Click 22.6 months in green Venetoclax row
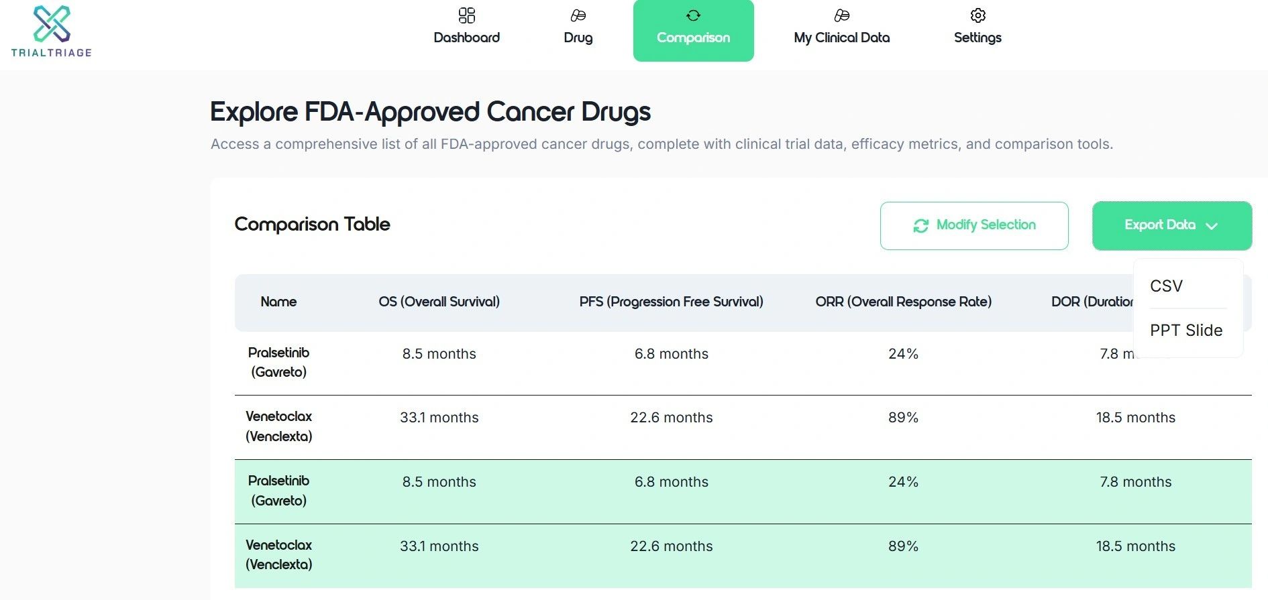The width and height of the screenshot is (1268, 600). click(x=672, y=546)
